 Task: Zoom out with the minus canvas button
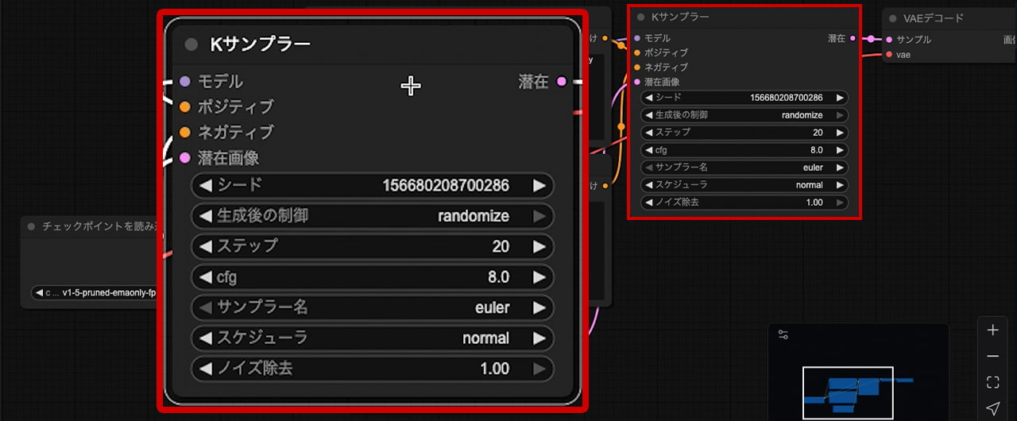992,357
